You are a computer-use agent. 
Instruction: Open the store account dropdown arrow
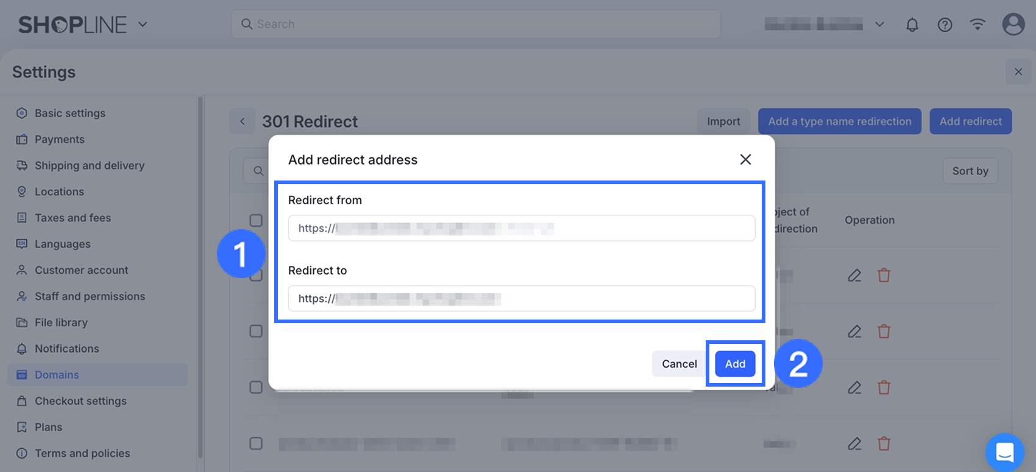pyautogui.click(x=879, y=24)
